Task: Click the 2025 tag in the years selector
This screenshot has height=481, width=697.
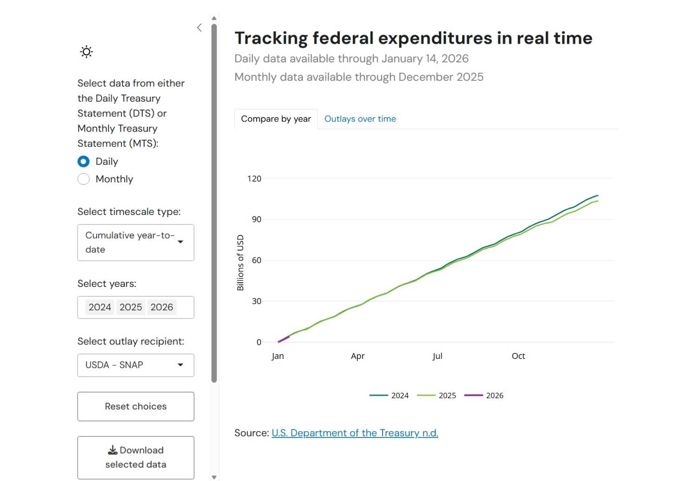Action: (131, 307)
